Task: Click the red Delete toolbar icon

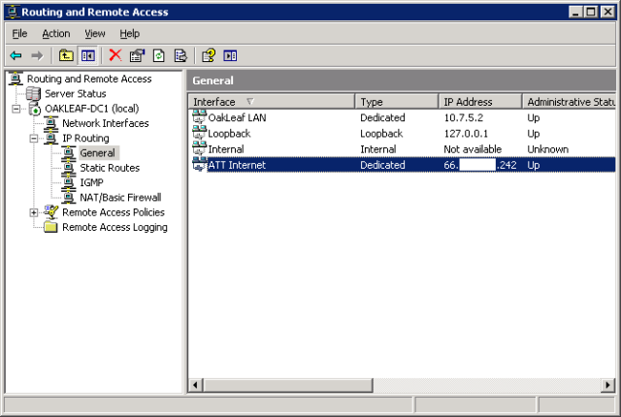Action: pos(115,55)
